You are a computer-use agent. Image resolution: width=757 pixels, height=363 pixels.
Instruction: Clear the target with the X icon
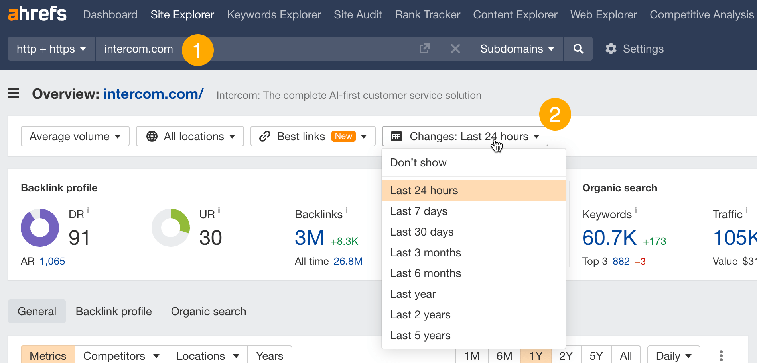(x=455, y=49)
